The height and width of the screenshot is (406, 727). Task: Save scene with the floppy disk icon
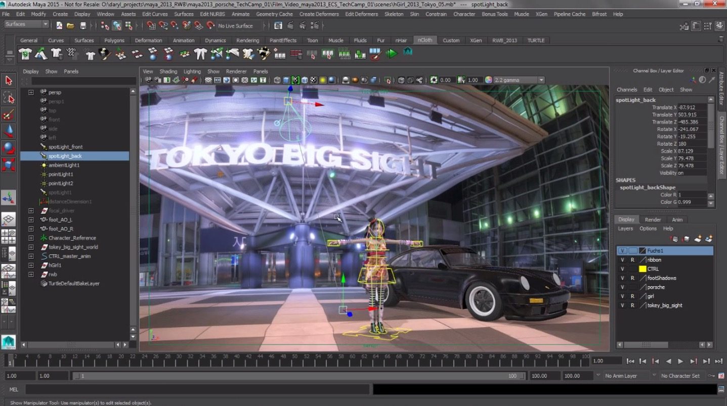tap(83, 25)
